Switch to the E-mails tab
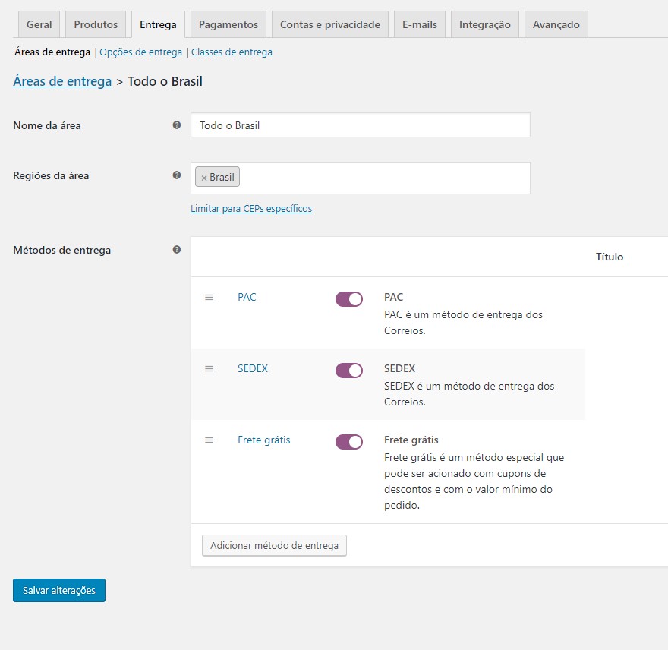Image resolution: width=668 pixels, height=650 pixels. tap(420, 25)
